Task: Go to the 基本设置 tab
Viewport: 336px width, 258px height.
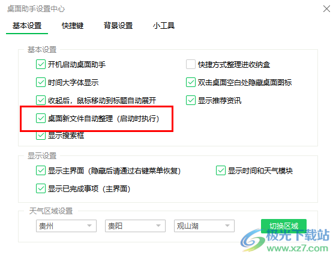Action: click(27, 26)
